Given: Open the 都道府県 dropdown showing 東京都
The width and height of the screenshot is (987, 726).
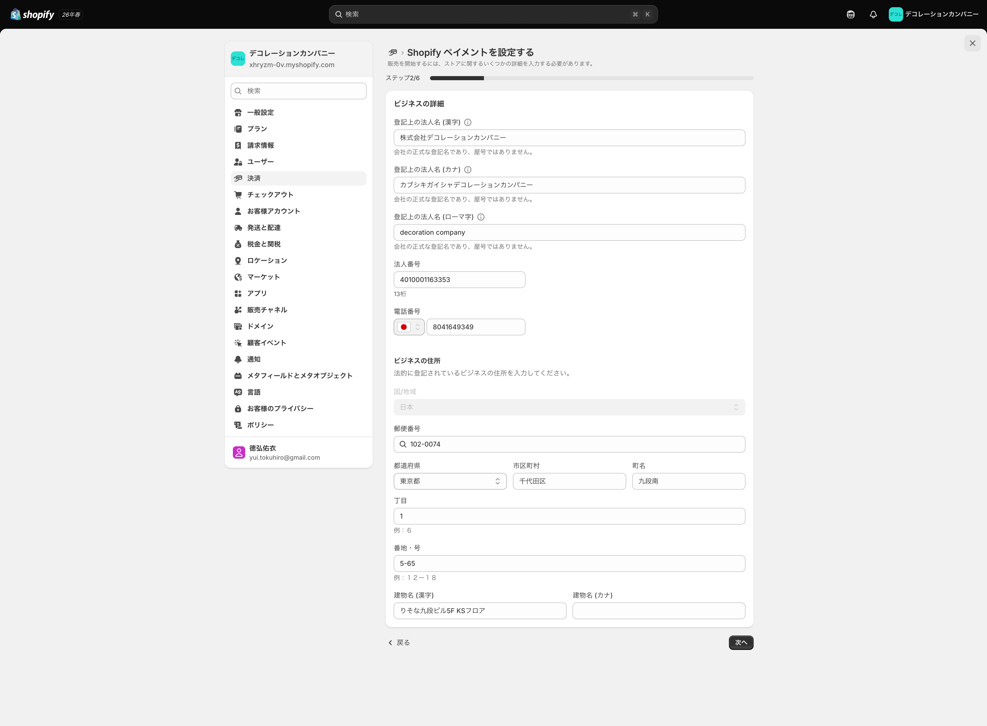Looking at the screenshot, I should coord(450,481).
